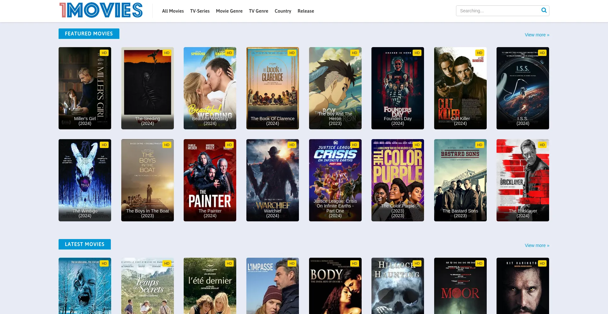Click HD badge on Warchief poster
Image resolution: width=608 pixels, height=314 pixels.
292,145
